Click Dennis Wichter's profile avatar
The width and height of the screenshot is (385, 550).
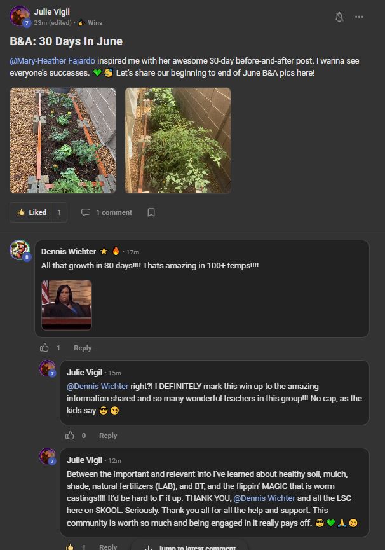(x=20, y=249)
